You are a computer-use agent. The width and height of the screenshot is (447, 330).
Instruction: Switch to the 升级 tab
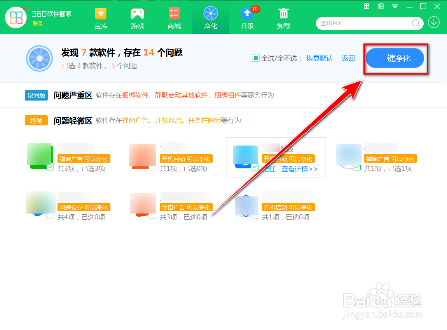247,17
